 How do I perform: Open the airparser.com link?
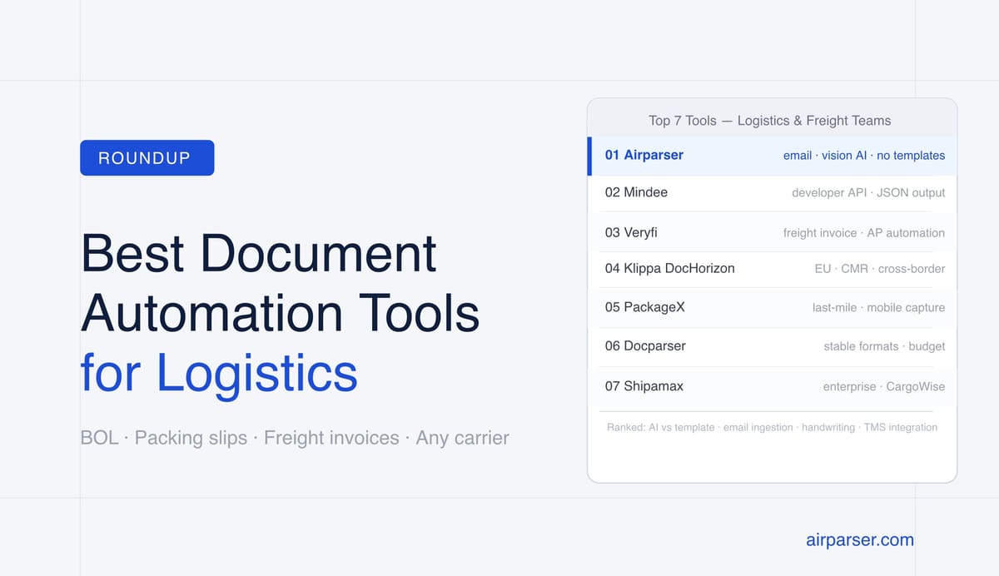(860, 539)
